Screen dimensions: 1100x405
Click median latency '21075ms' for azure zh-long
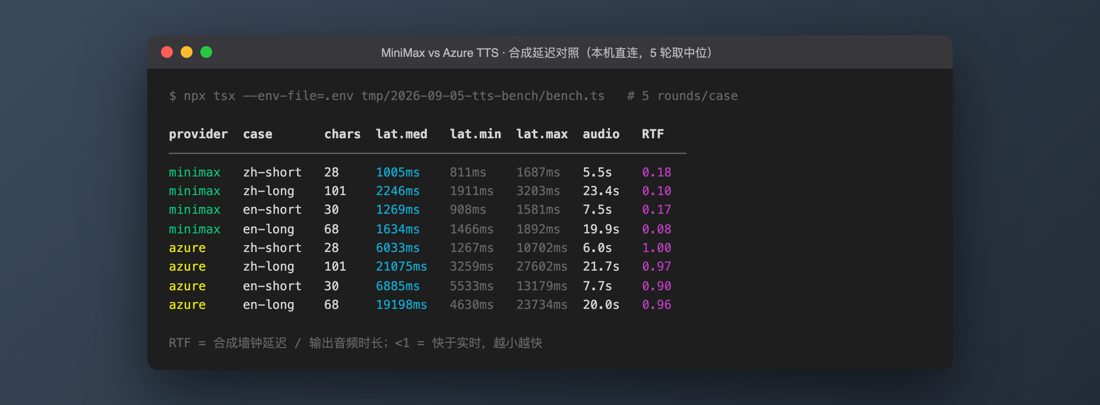pos(401,266)
